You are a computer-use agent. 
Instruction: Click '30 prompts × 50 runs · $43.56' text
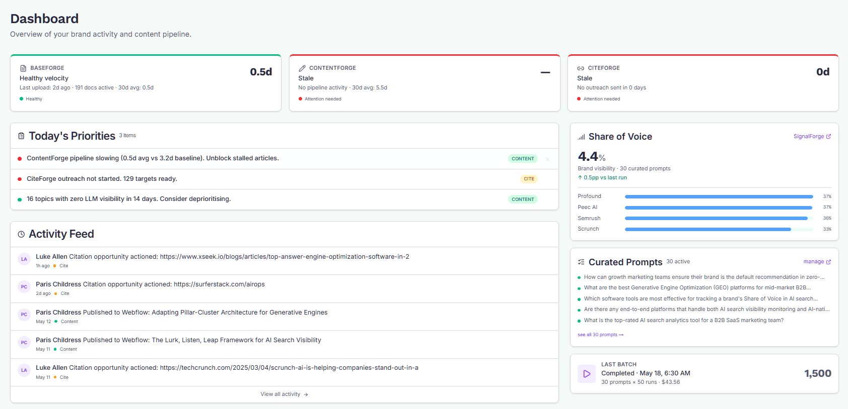pos(641,382)
